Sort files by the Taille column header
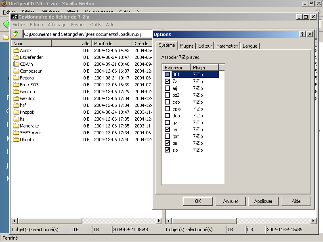323x242 pixels. pos(71,44)
